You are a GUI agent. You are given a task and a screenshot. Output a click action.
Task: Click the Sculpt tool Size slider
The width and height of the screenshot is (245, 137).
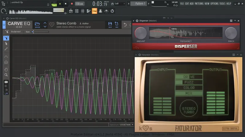click(x=40, y=32)
